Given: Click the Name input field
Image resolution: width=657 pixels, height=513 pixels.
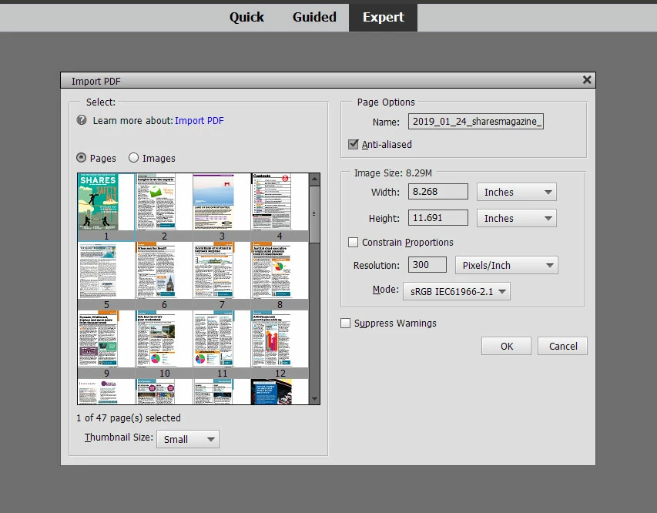Looking at the screenshot, I should pyautogui.click(x=476, y=121).
